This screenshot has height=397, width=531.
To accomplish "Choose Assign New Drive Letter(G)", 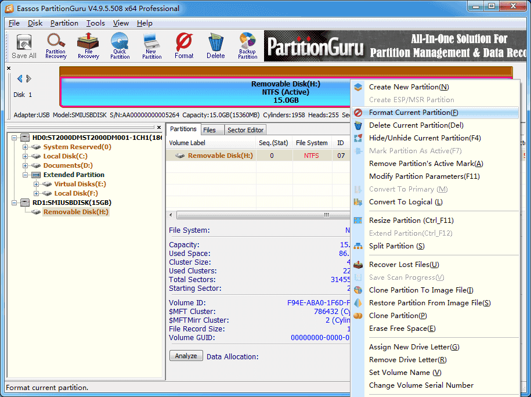I will [435, 347].
